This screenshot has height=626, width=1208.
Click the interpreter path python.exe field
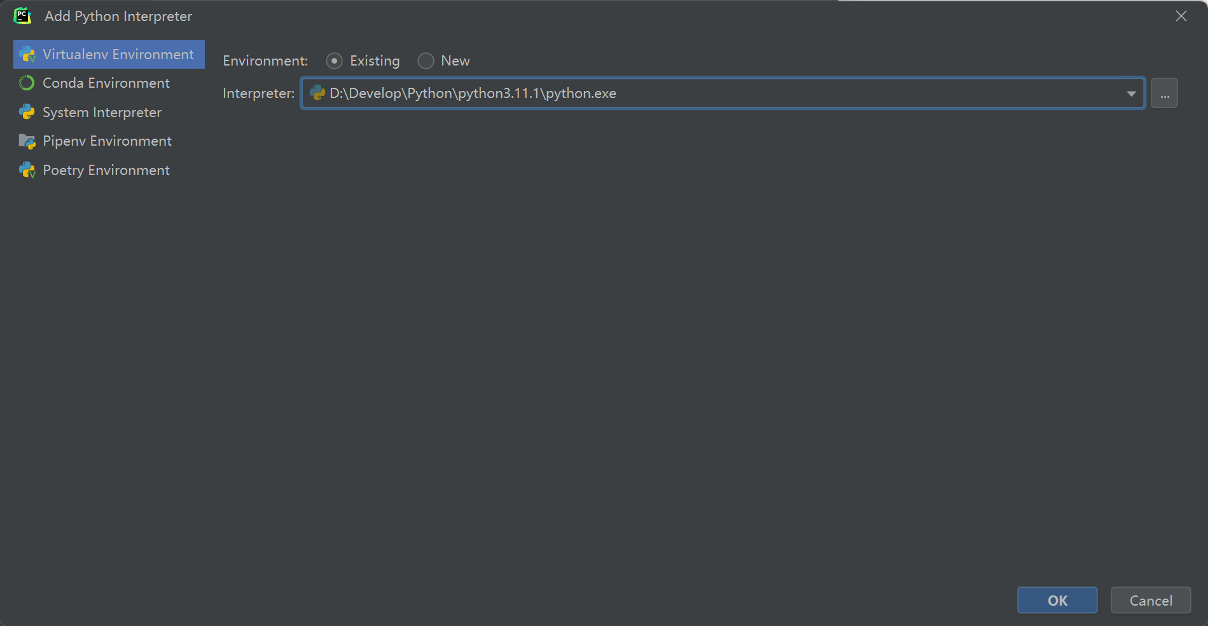click(x=723, y=94)
